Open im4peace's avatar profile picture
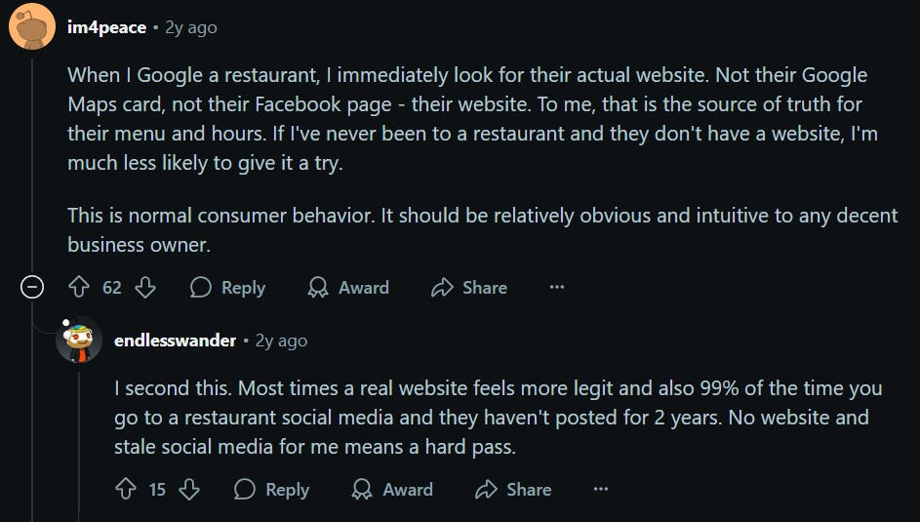 click(x=32, y=26)
